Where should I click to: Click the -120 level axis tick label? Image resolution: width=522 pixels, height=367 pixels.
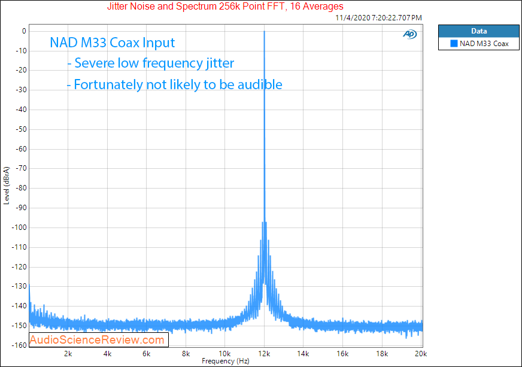coord(19,267)
